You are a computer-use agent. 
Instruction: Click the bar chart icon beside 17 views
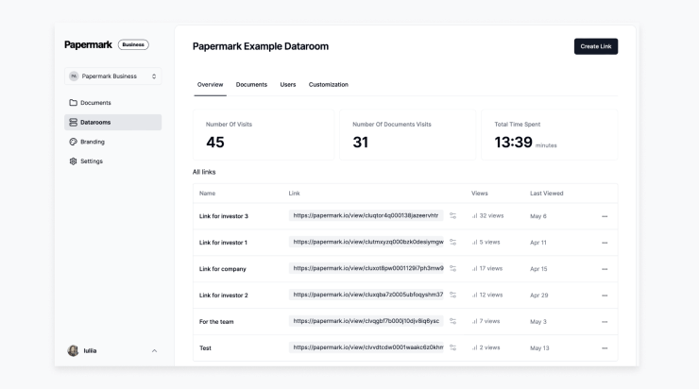[474, 268]
